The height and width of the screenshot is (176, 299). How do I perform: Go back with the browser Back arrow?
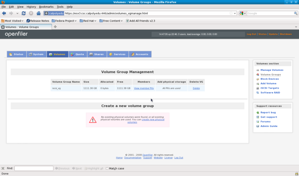coord(4,13)
